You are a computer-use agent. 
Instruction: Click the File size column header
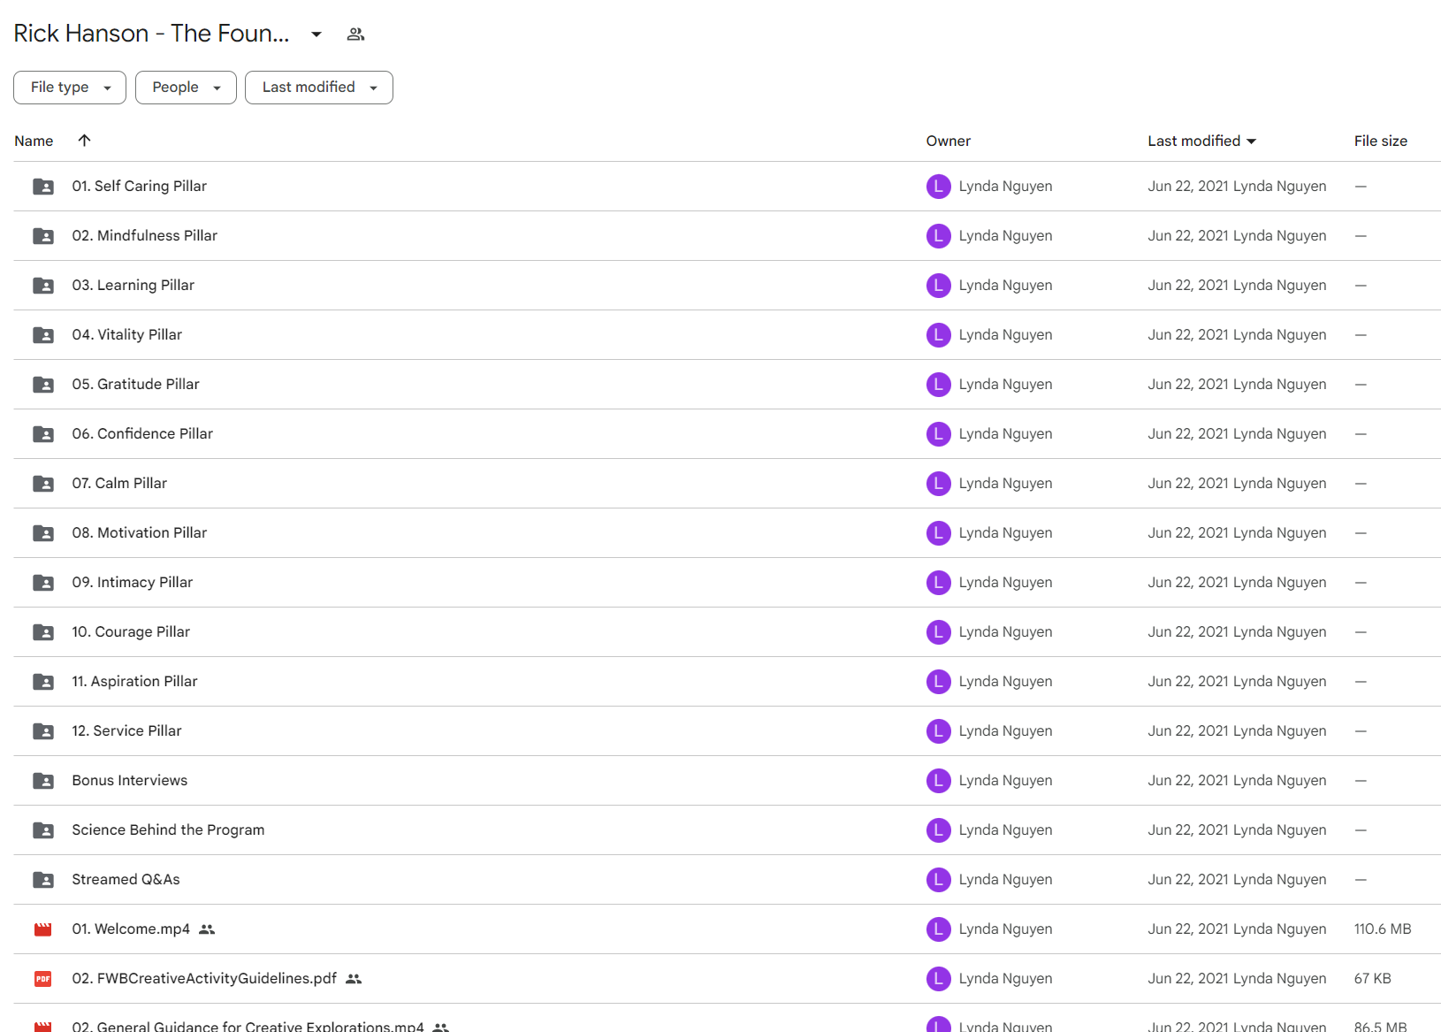click(x=1380, y=141)
